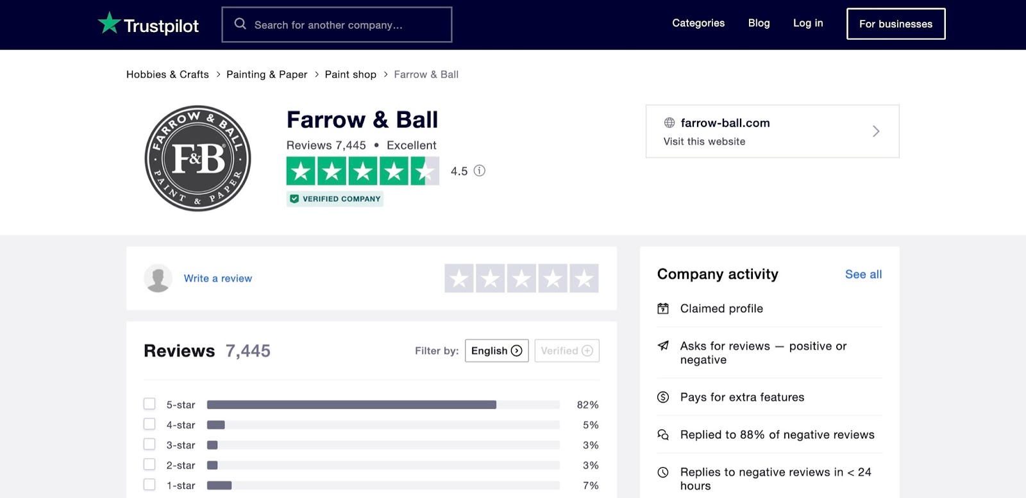Viewport: 1026px width, 498px height.
Task: Click See all company activity
Action: pyautogui.click(x=864, y=274)
